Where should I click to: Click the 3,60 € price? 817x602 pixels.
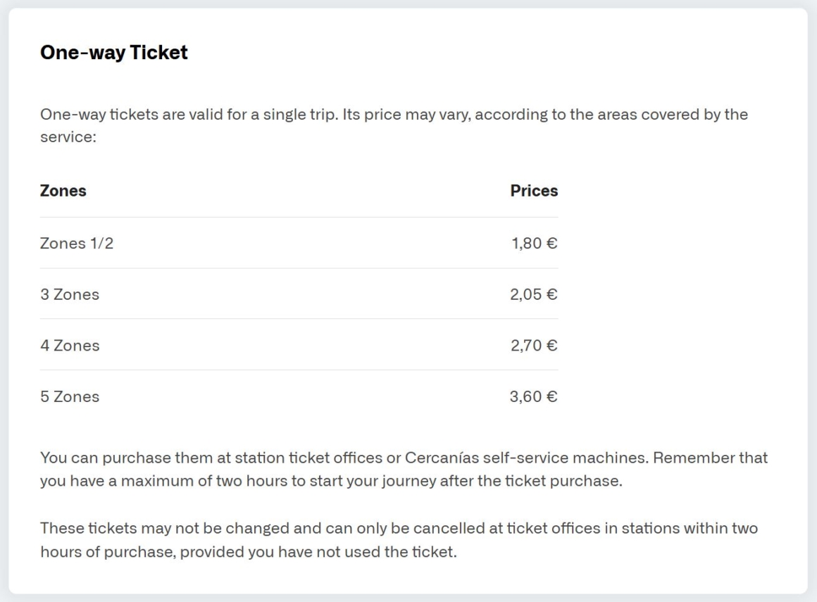click(x=533, y=396)
